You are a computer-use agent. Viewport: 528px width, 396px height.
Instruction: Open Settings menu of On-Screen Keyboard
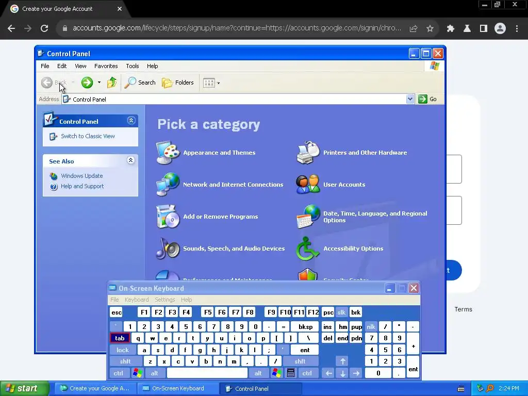[x=164, y=300]
